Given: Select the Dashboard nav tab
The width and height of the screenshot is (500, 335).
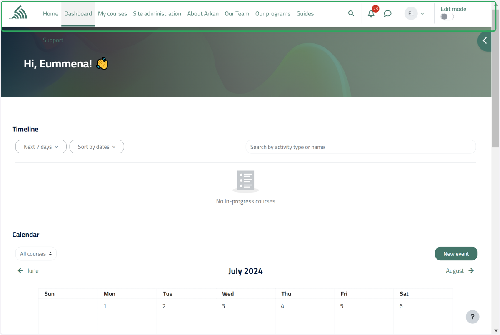Looking at the screenshot, I should pyautogui.click(x=78, y=13).
